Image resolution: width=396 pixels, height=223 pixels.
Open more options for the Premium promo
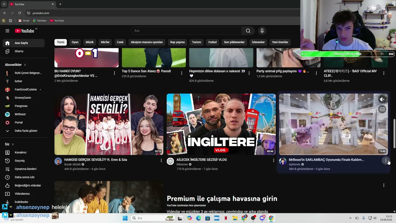point(384,185)
